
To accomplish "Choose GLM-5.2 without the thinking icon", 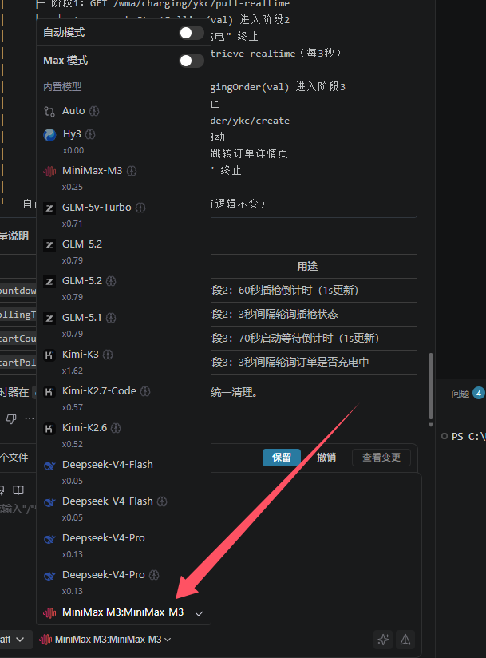I will 124,252.
